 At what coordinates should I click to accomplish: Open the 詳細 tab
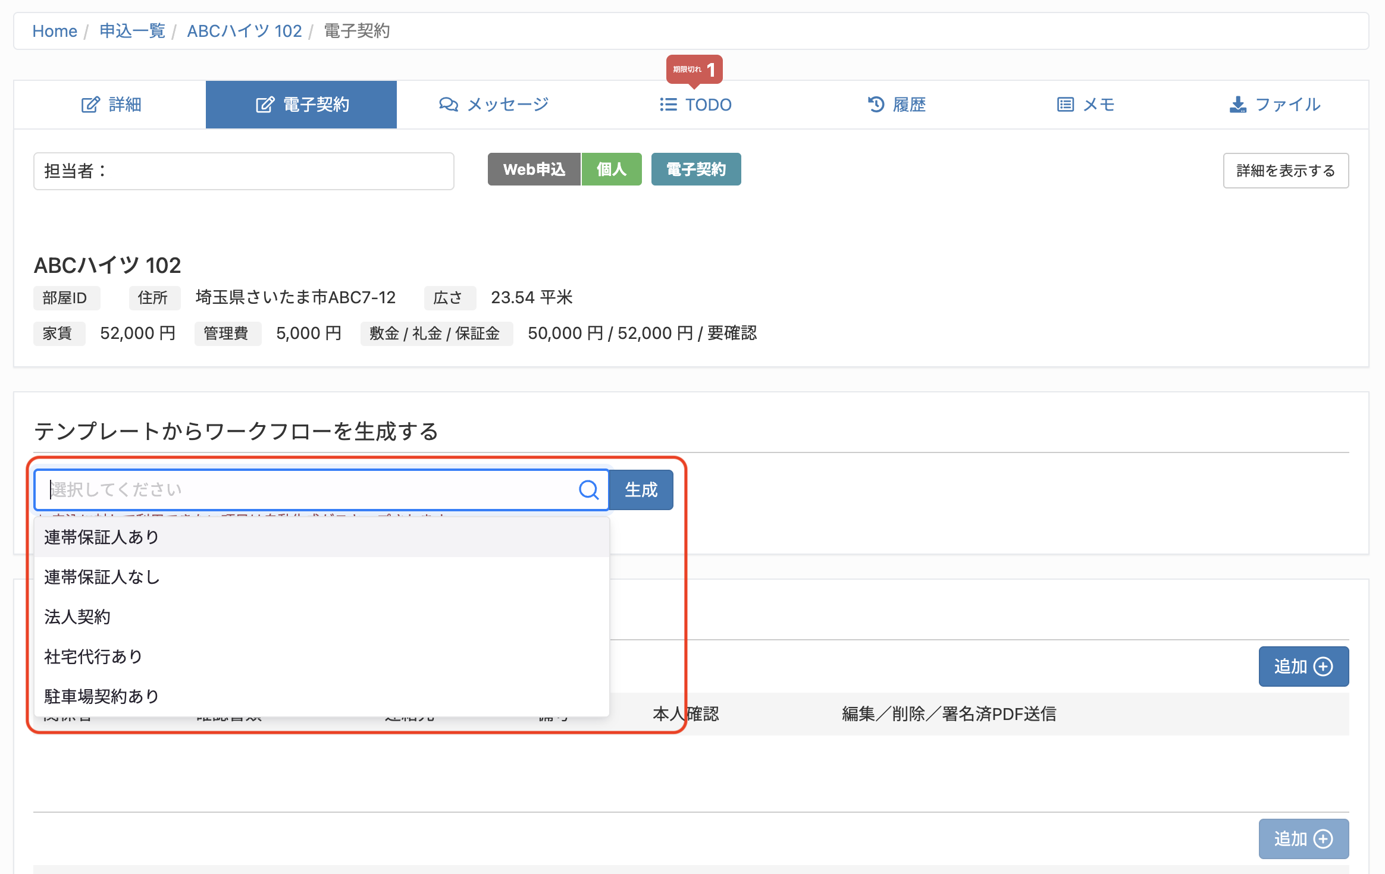point(111,105)
